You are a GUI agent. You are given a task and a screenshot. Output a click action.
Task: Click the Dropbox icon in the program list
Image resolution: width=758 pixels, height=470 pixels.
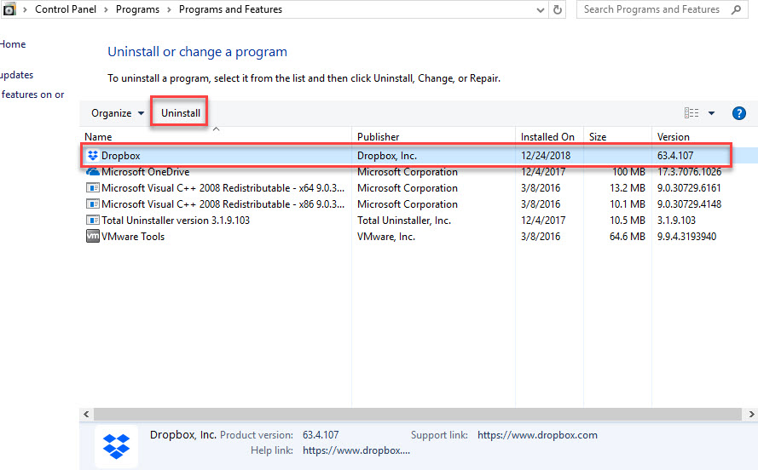92,155
